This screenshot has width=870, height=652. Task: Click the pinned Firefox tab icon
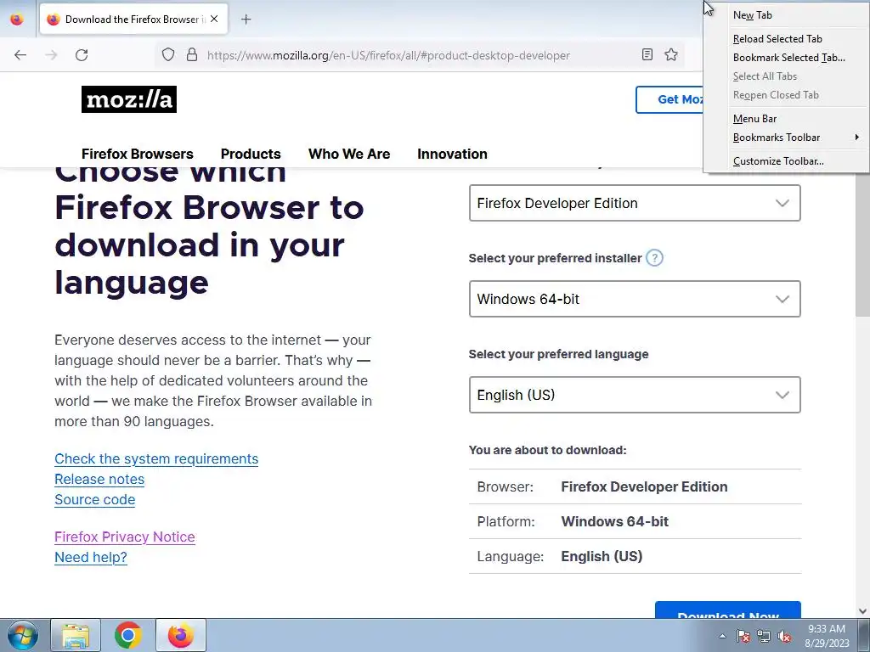click(17, 19)
